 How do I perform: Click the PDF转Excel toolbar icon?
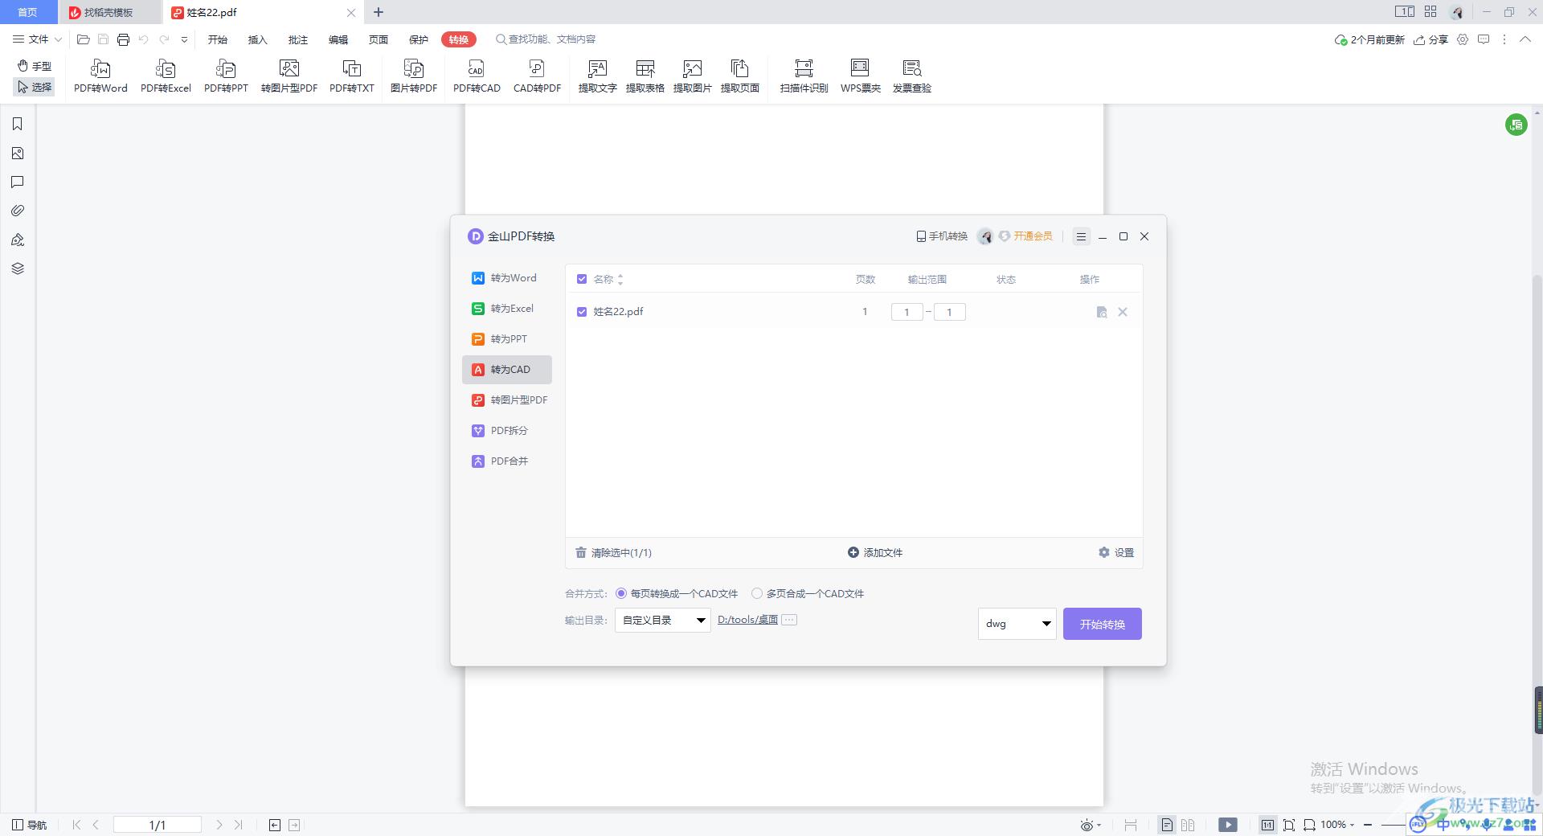[166, 76]
